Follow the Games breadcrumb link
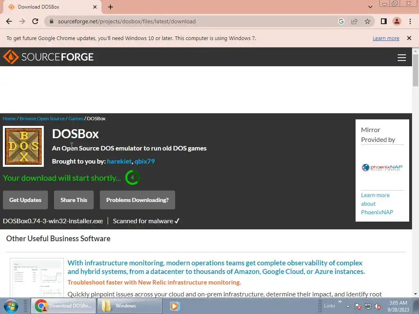The height and width of the screenshot is (314, 419). (x=76, y=119)
